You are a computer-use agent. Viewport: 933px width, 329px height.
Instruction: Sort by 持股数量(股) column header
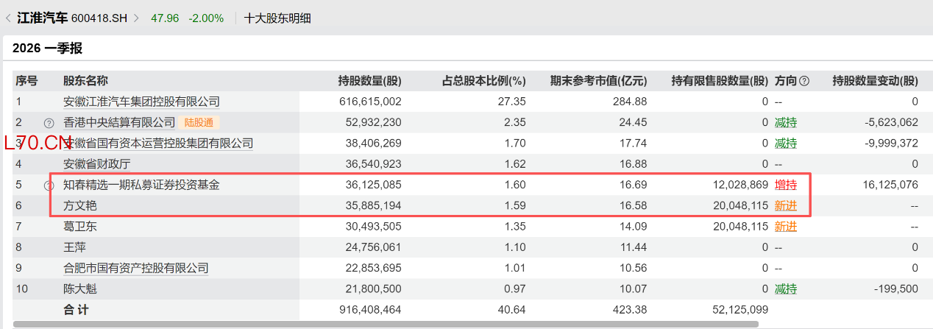click(369, 81)
